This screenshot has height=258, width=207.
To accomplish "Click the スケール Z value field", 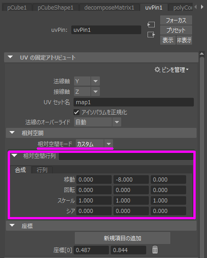I will [168, 200].
